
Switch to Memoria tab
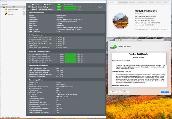tap(151, 2)
